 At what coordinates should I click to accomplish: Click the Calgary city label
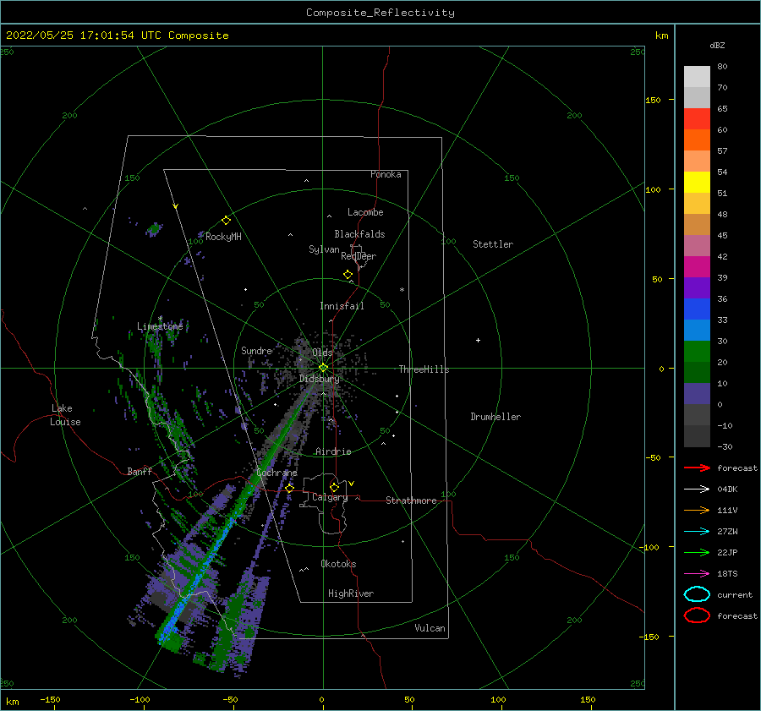330,497
